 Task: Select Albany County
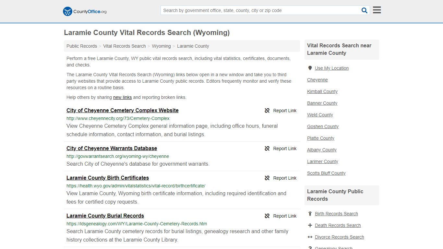[322, 150]
